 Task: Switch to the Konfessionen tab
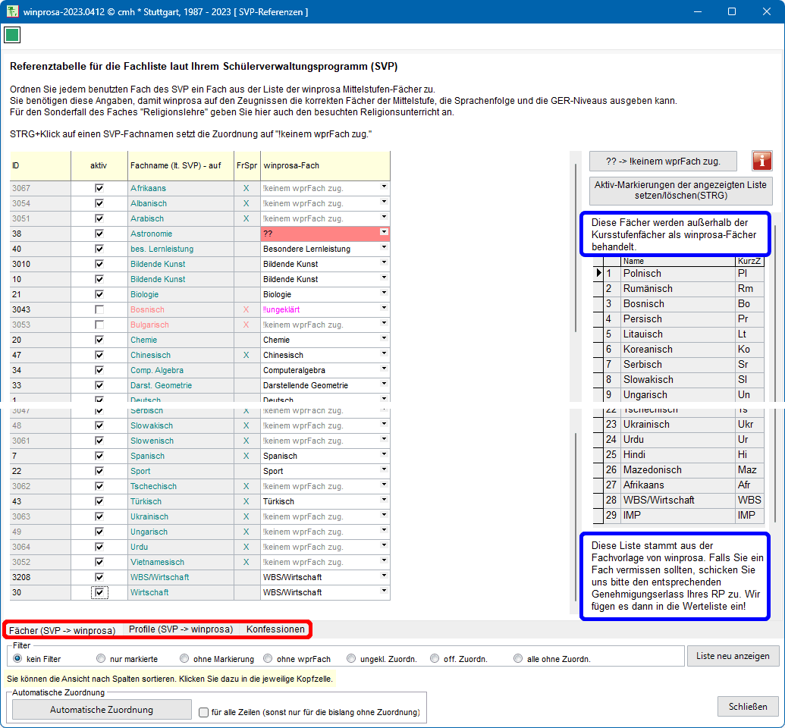[275, 629]
